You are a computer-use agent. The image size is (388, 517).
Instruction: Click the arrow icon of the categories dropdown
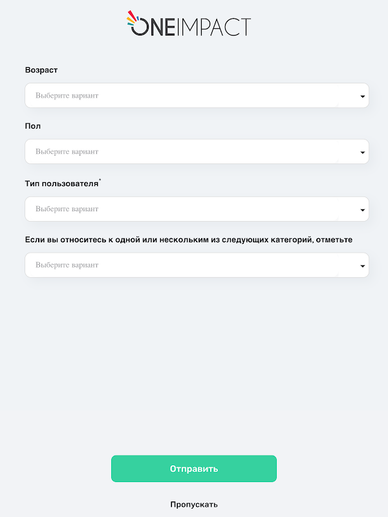point(362,266)
